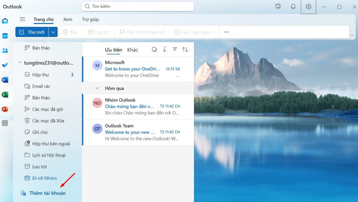
Task: Click the Outlook Team avatar OT
Action: (x=97, y=129)
